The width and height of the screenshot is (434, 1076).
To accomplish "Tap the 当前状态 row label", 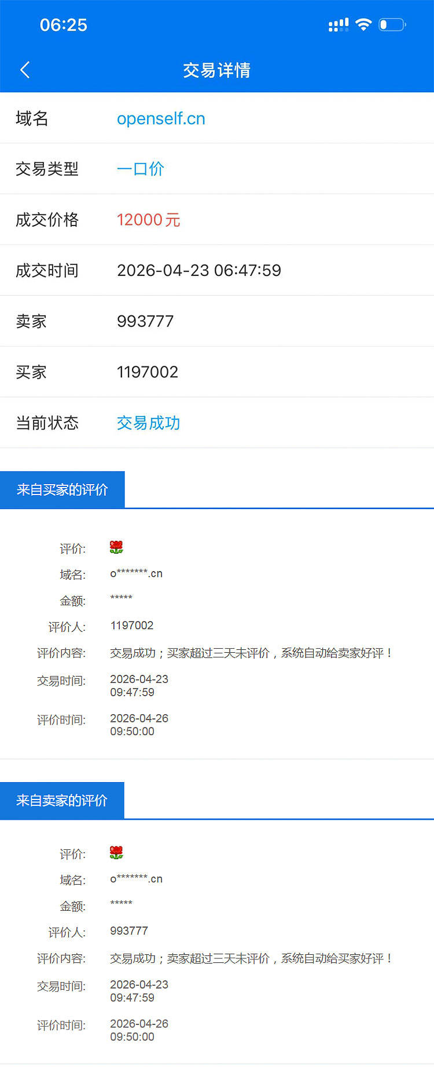I will click(47, 423).
